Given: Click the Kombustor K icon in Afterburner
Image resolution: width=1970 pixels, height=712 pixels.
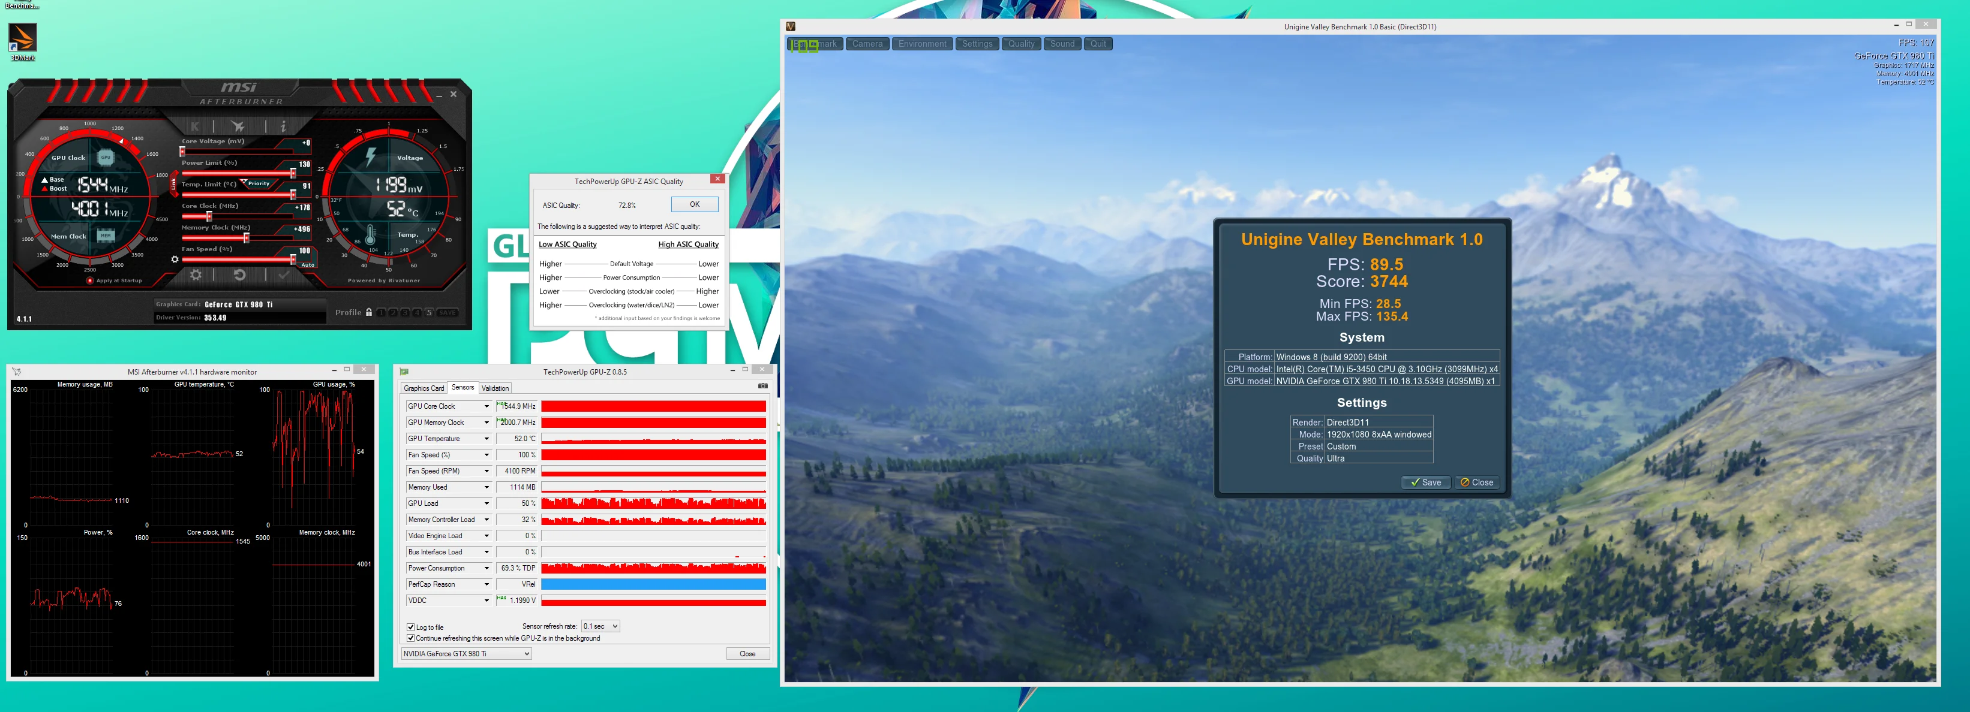Looking at the screenshot, I should point(195,126).
